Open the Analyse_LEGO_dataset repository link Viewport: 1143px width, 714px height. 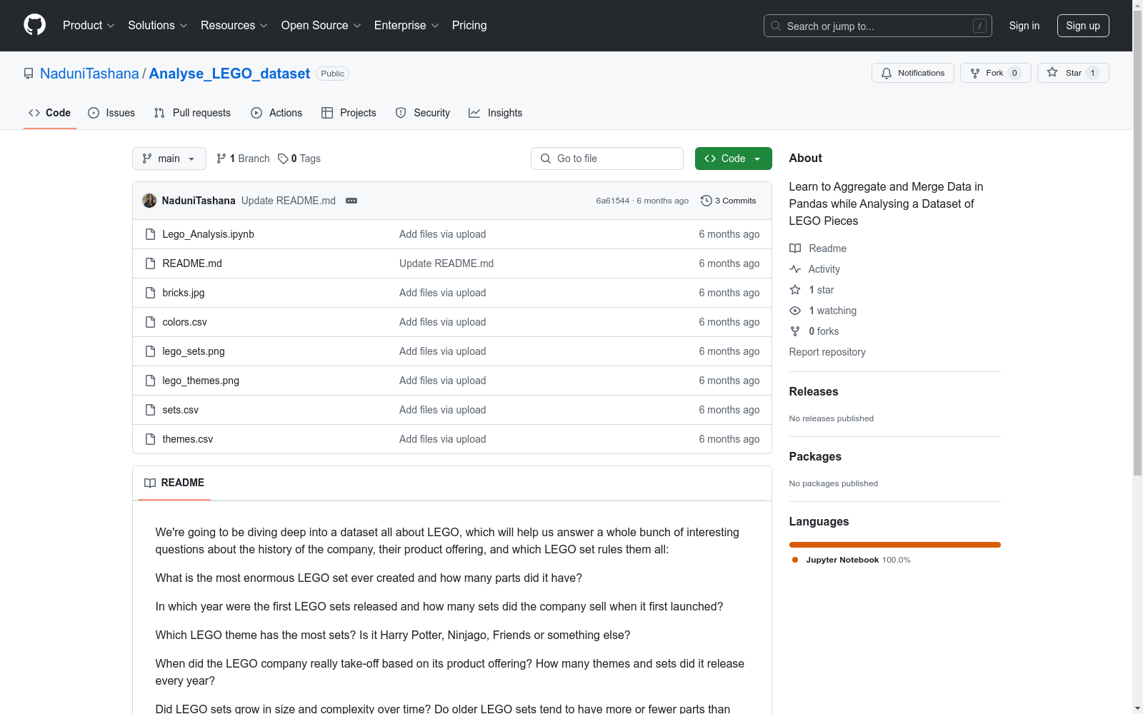229,74
